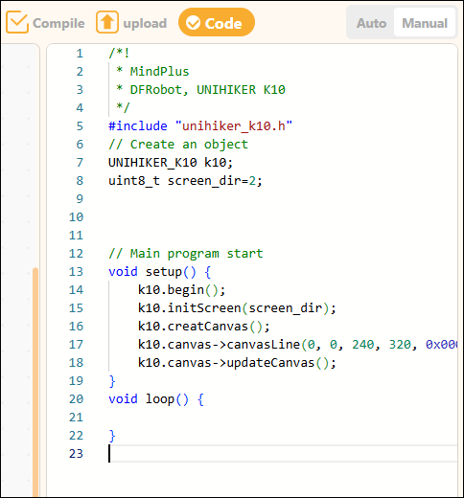
Task: Click the checkmark icon in Code button
Action: coord(193,23)
